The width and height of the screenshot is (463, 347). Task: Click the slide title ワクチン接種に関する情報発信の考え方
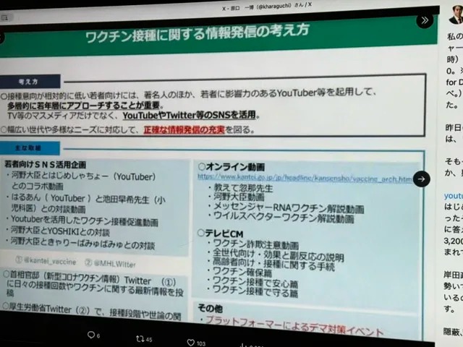click(197, 34)
